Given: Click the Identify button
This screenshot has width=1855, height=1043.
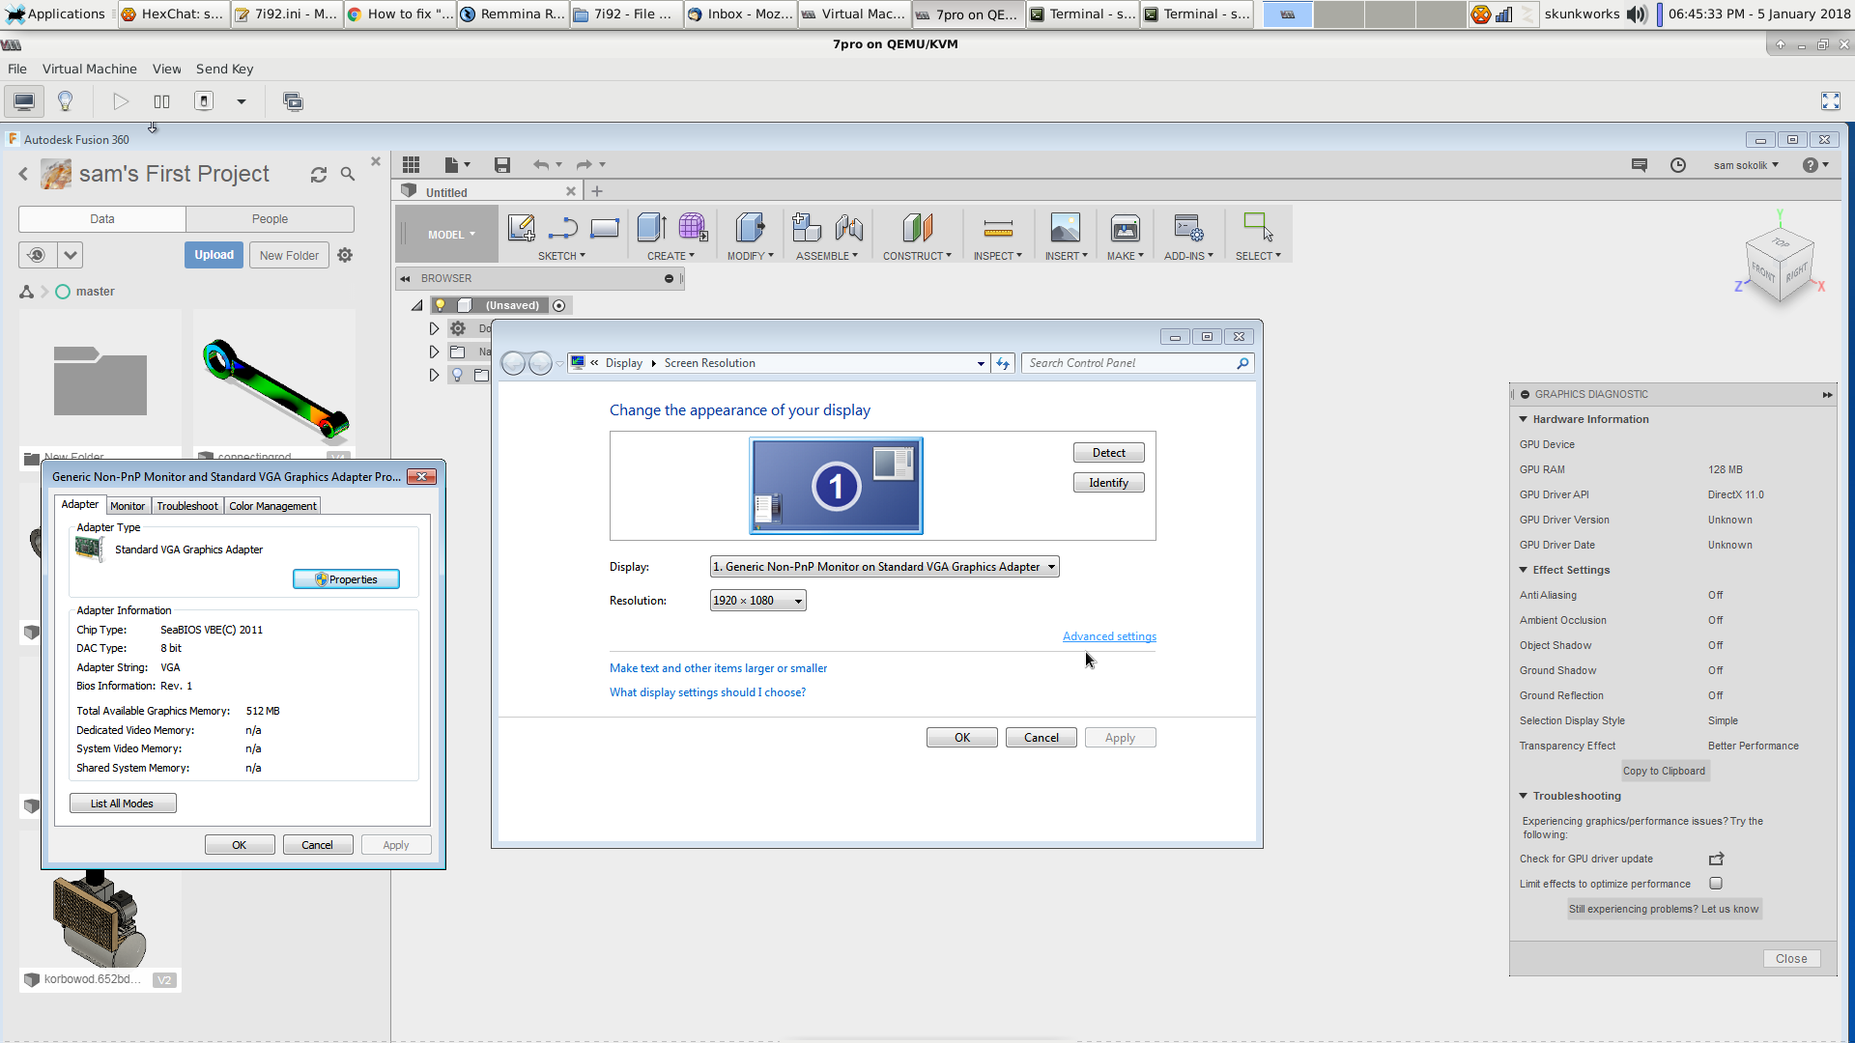Looking at the screenshot, I should click(x=1108, y=483).
